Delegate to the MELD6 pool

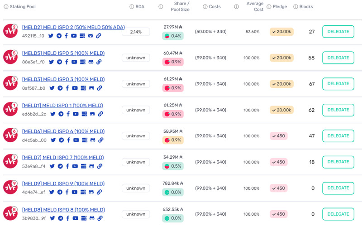pyautogui.click(x=338, y=136)
